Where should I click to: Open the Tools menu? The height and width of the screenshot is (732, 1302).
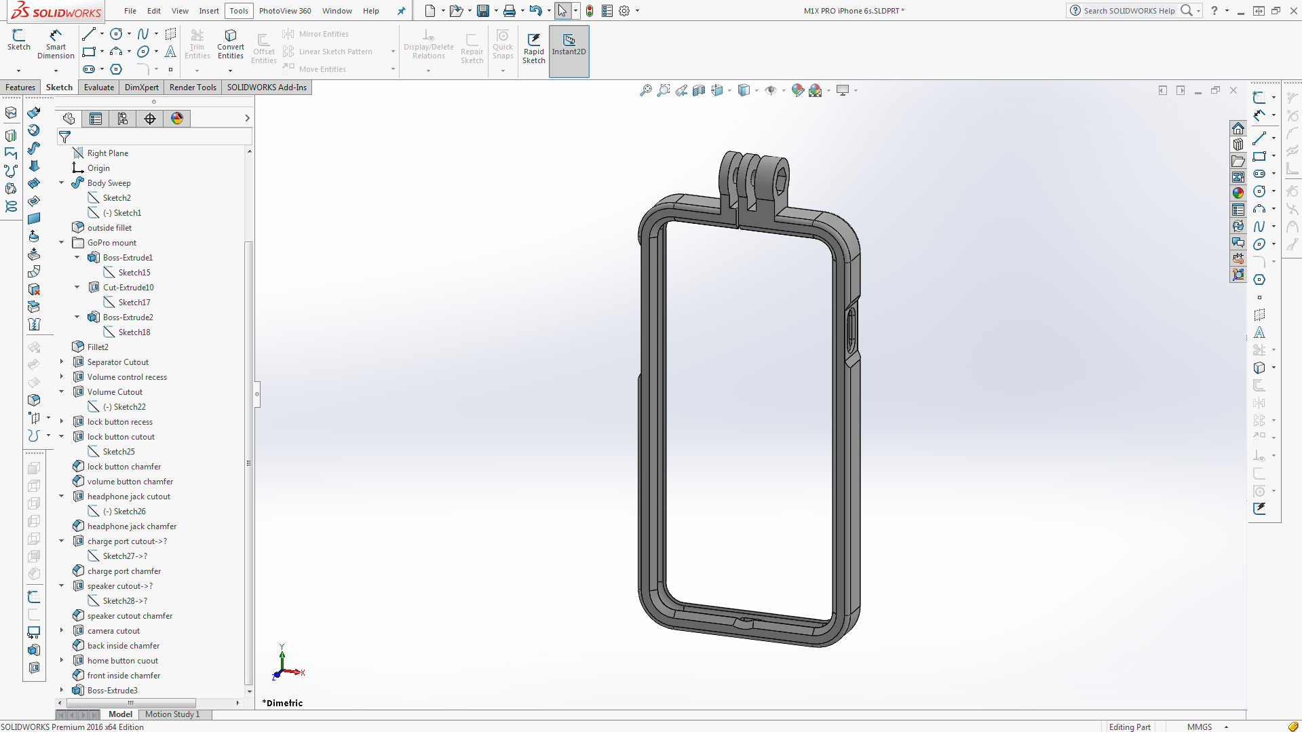tap(239, 11)
